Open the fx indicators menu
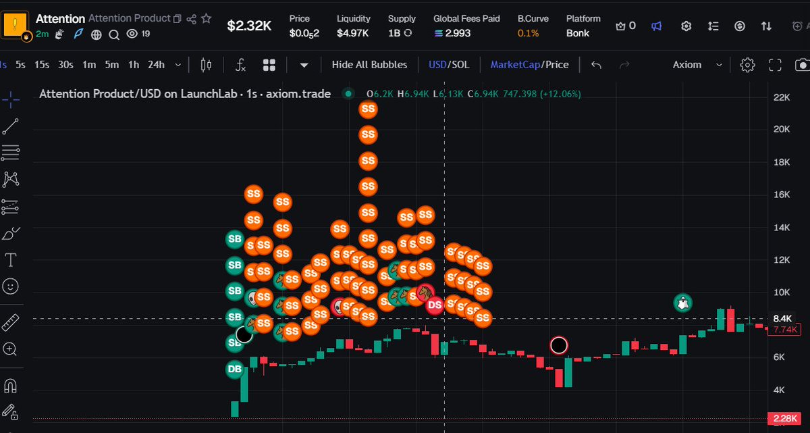Viewport: 810px width, 433px height. 240,65
